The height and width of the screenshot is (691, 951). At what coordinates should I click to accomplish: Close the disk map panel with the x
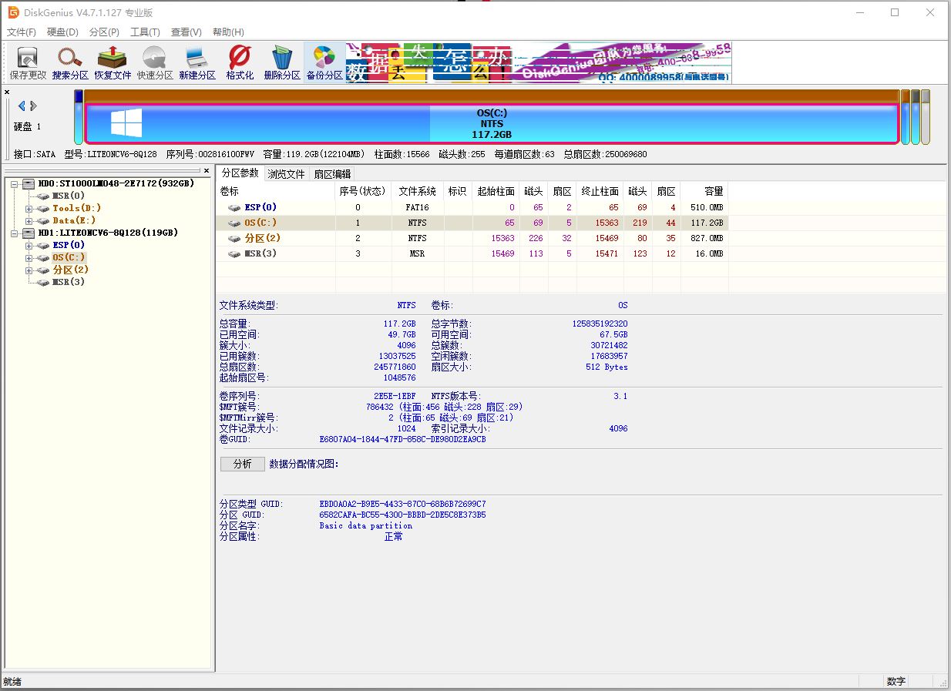pyautogui.click(x=7, y=92)
